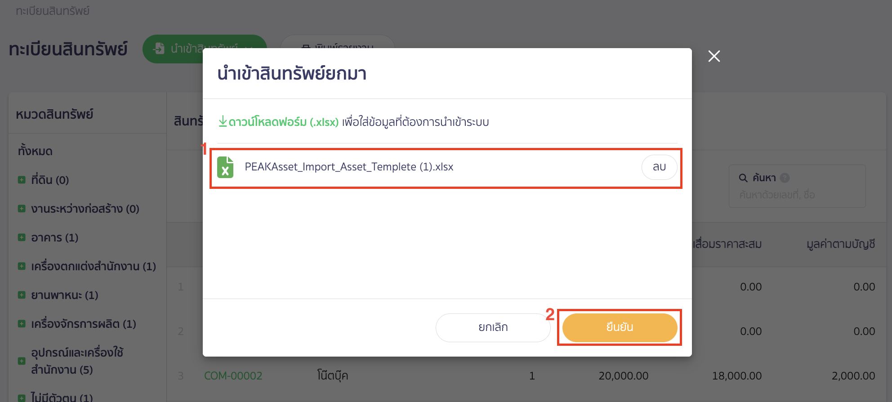Click the green plus icon next to ยานพาหนะ

pos(21,295)
